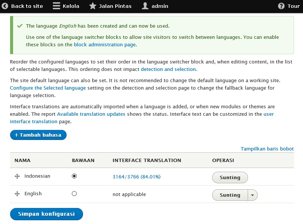303x224 pixels.
Task: Click the Simpan konfigurasi button
Action: [46, 214]
